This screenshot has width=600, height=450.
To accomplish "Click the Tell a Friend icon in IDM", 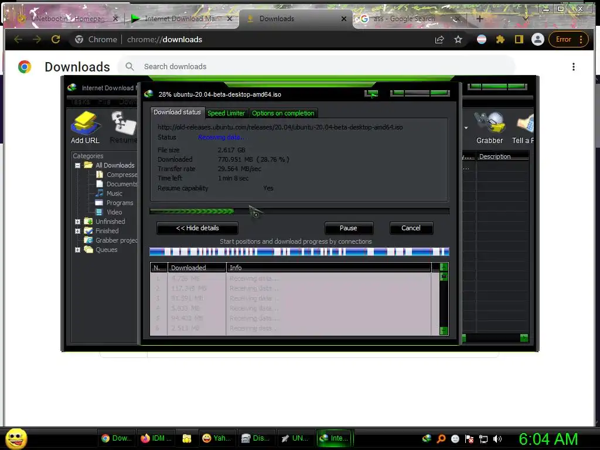I will click(523, 128).
